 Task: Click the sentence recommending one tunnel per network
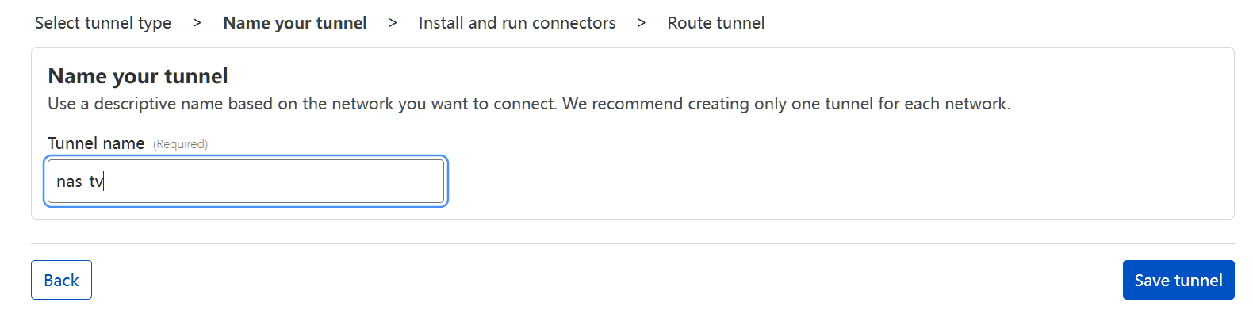click(x=787, y=104)
